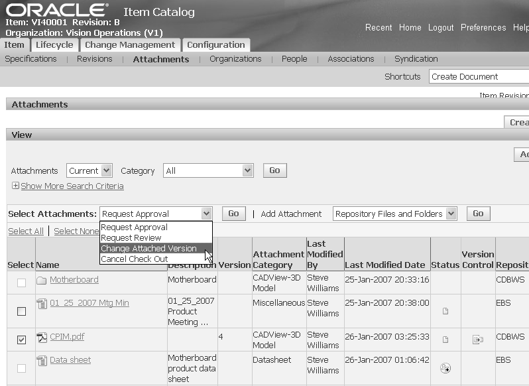Open the Attachments subtab

click(x=161, y=59)
